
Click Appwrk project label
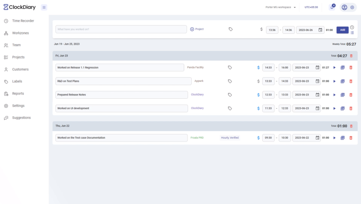199,81
